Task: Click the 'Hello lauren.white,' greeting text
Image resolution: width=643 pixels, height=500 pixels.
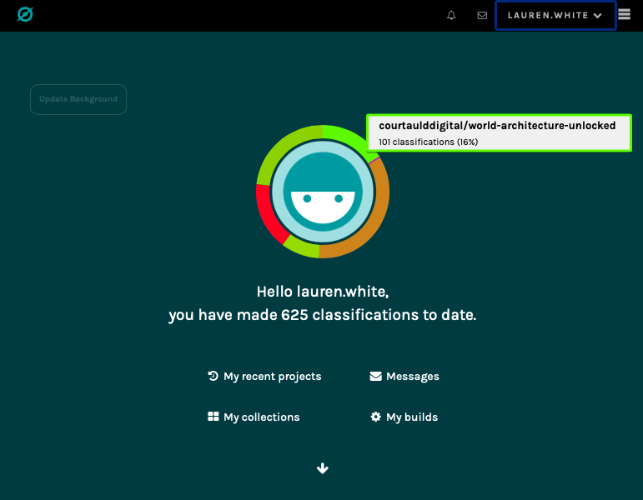Action: [x=323, y=292]
